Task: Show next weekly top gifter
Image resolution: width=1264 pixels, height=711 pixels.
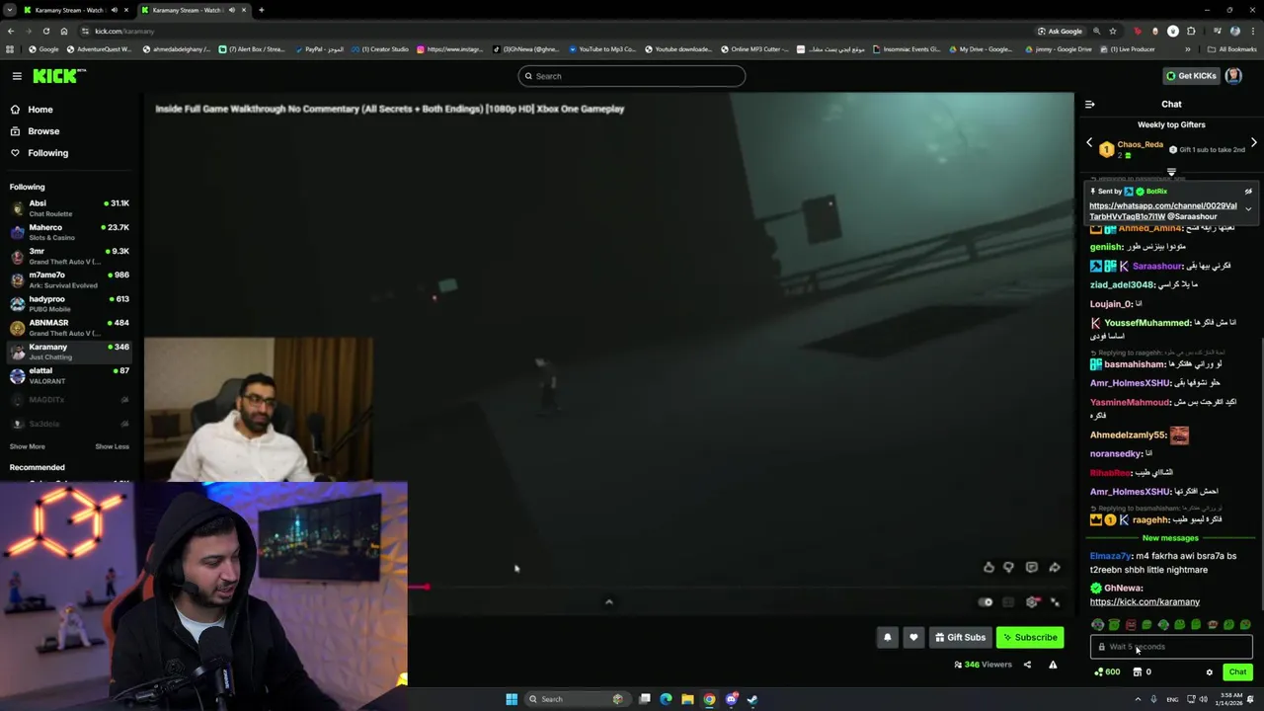Action: 1253,143
